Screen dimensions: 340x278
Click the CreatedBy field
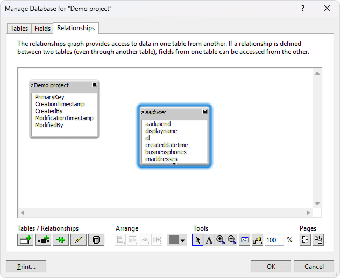(x=49, y=111)
